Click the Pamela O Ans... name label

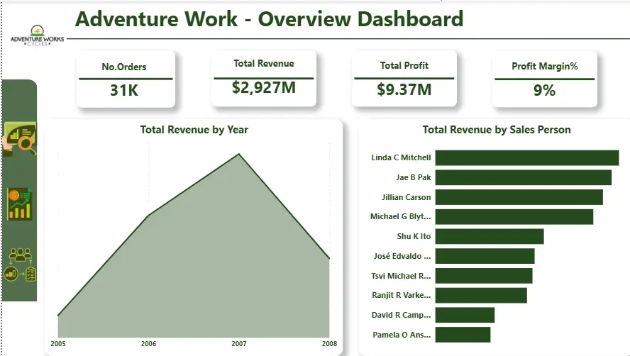point(402,335)
